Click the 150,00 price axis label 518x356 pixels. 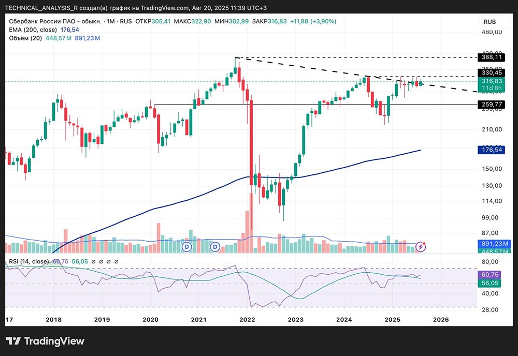click(x=492, y=169)
